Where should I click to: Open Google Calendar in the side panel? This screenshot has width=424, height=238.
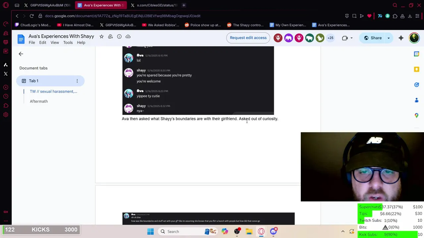click(416, 54)
